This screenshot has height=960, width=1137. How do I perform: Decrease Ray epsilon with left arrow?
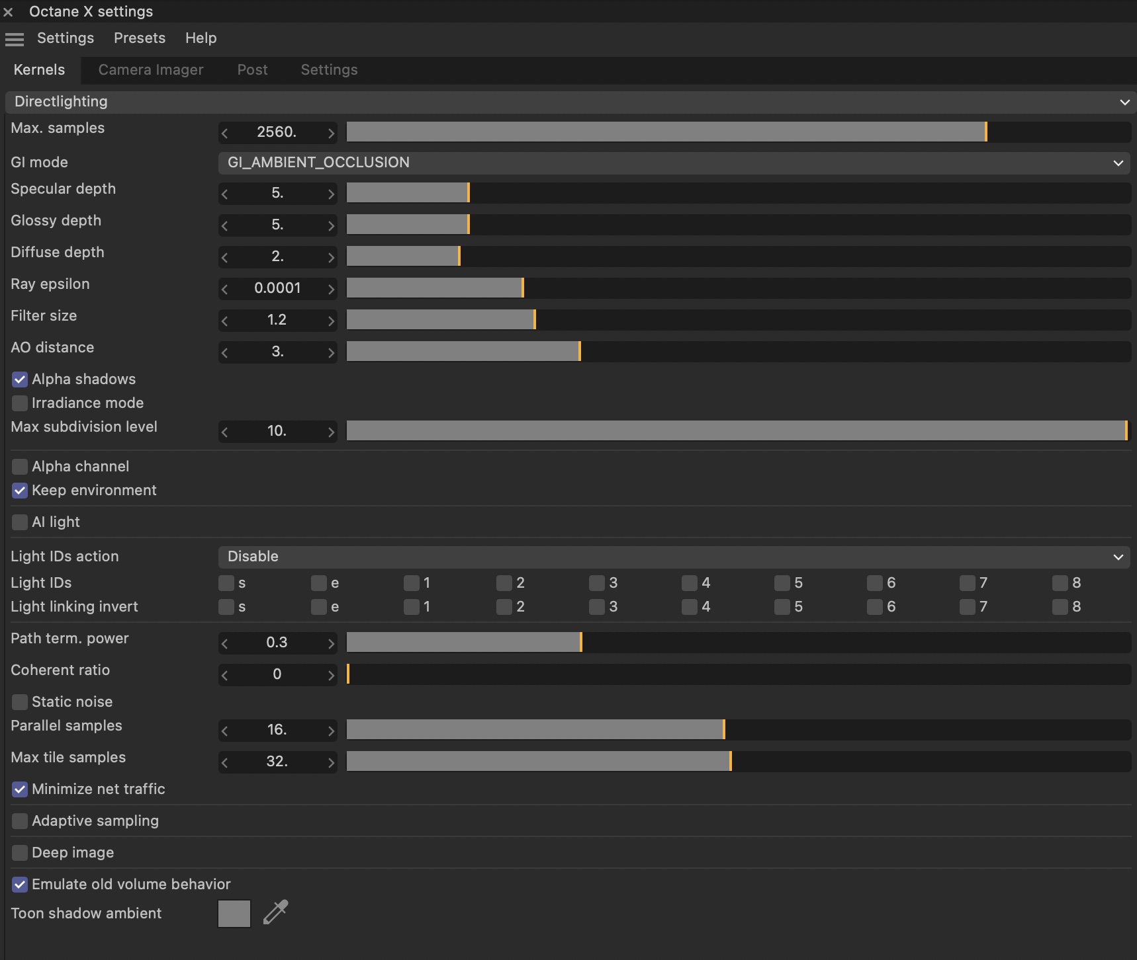click(x=225, y=289)
